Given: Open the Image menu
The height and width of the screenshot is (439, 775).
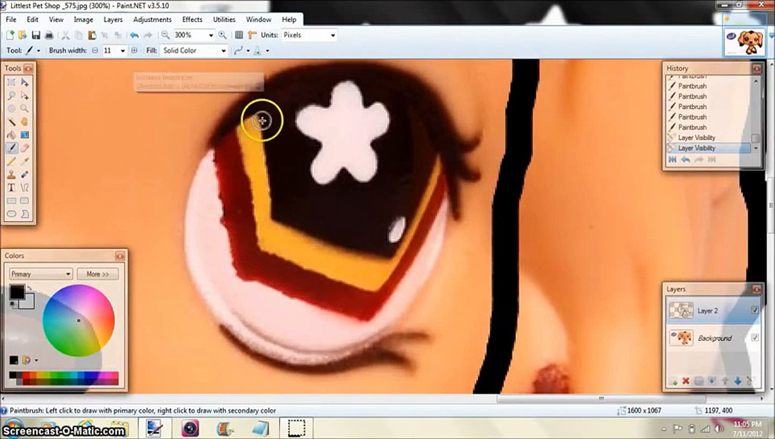Looking at the screenshot, I should (83, 20).
